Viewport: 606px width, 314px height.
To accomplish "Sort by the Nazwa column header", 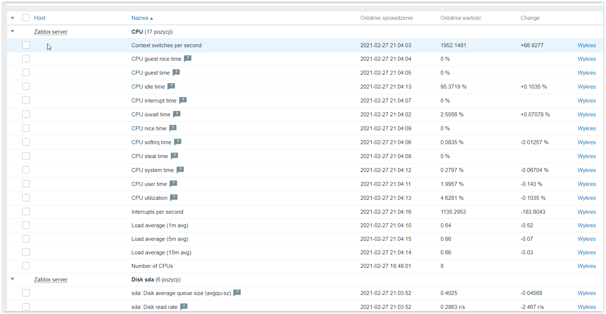I will point(142,18).
